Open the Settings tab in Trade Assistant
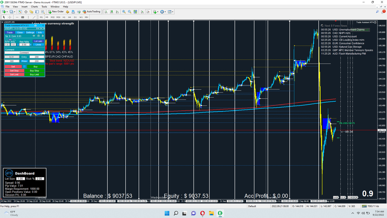Viewport: 387px width, 218px height. 30,32
